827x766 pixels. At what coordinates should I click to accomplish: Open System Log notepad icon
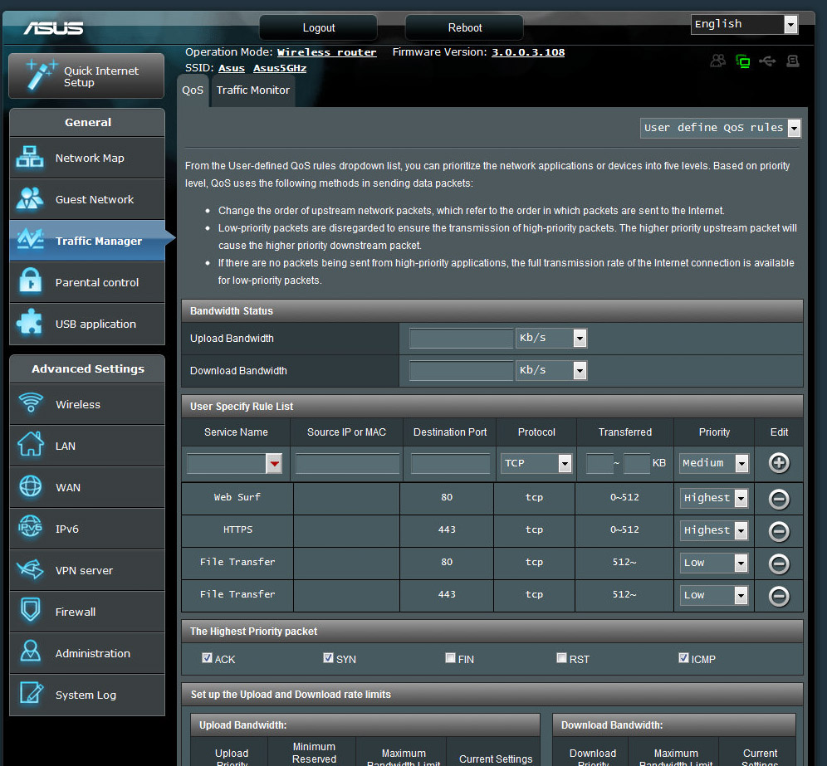tap(31, 693)
